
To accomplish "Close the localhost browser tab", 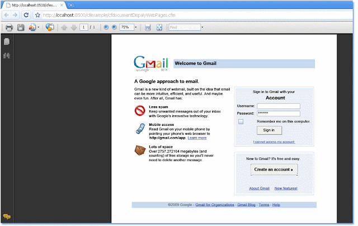I will [x=62, y=5].
